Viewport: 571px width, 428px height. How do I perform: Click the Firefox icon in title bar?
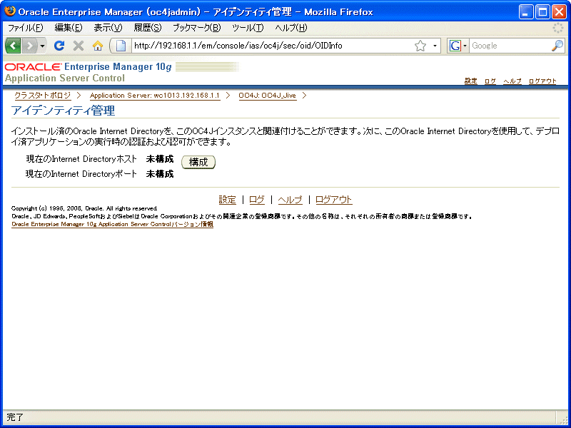(x=10, y=11)
